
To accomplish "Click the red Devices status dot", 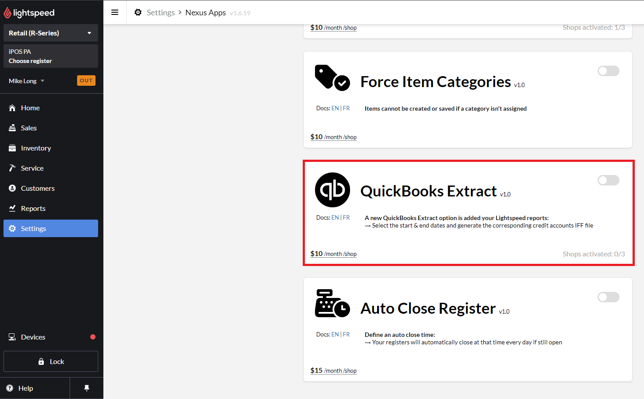I will pos(93,337).
